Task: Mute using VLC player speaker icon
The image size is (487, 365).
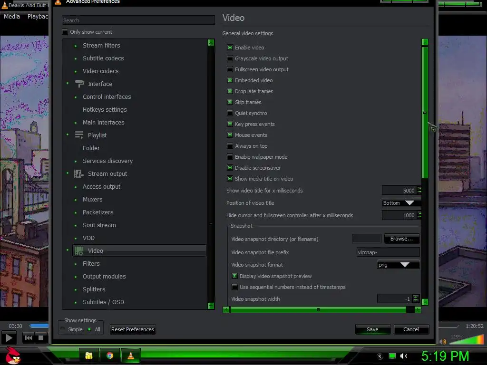Action: point(443,341)
